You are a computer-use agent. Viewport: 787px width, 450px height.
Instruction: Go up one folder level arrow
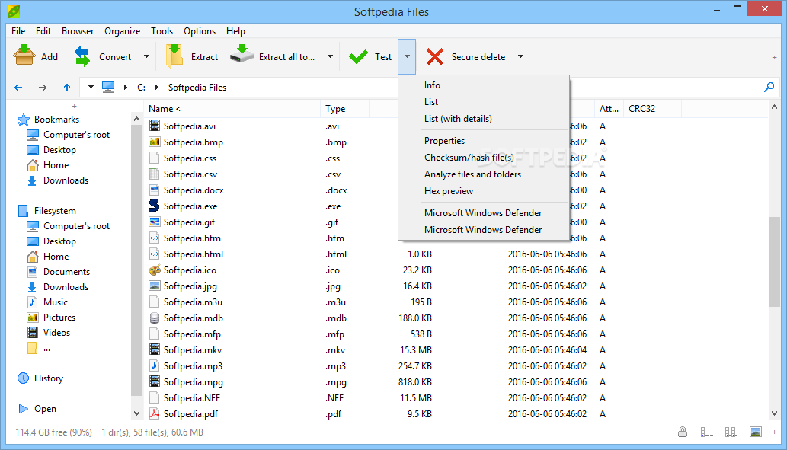pos(67,88)
